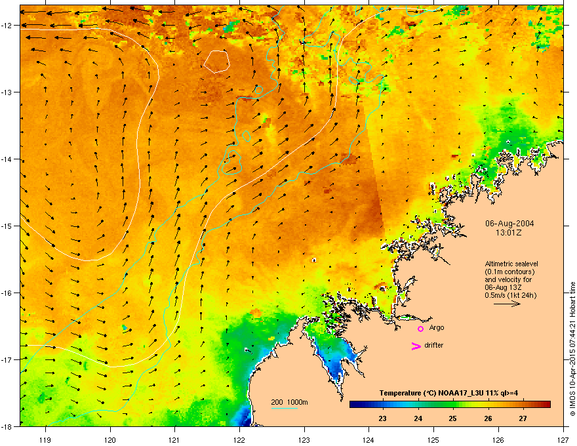Click the magenta drifter arrowhead legend symbol
The height and width of the screenshot is (446, 577).
tap(416, 346)
